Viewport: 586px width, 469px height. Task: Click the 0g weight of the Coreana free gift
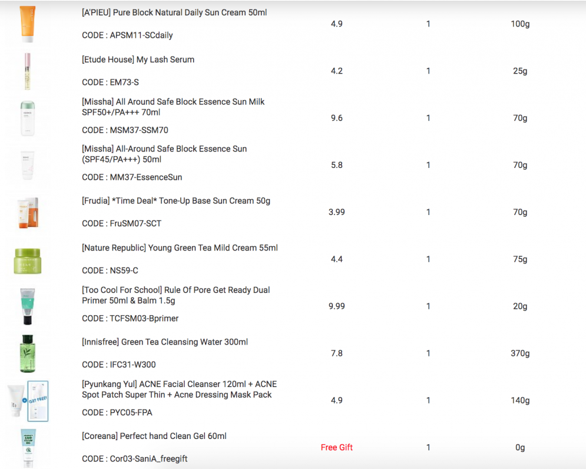520,448
